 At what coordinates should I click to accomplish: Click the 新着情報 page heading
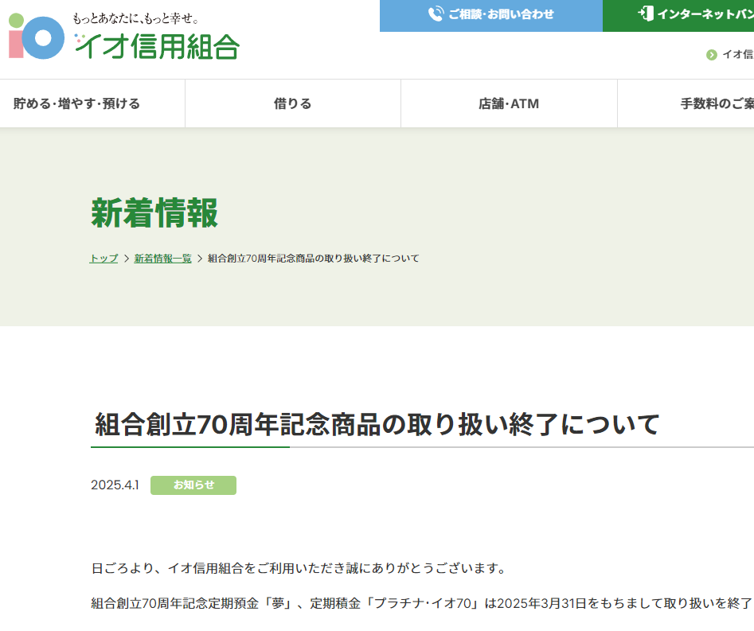tap(154, 212)
